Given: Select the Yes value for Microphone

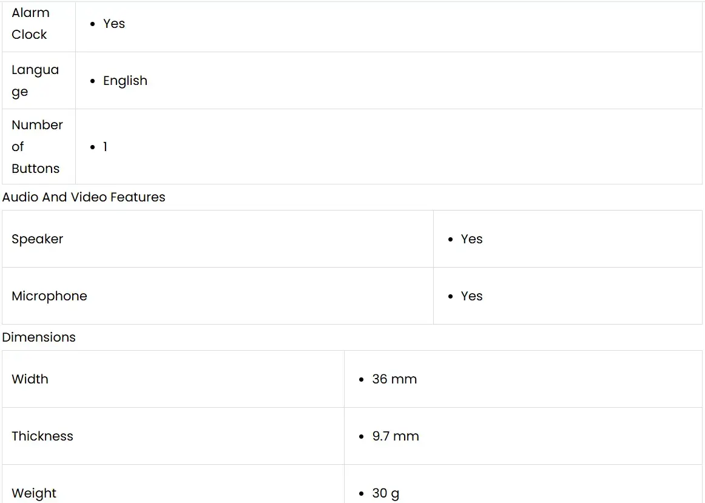Looking at the screenshot, I should [x=471, y=296].
